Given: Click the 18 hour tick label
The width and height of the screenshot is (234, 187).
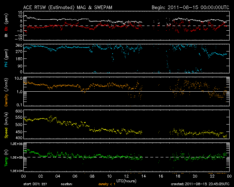Looking at the screenshot, I should [177, 176].
